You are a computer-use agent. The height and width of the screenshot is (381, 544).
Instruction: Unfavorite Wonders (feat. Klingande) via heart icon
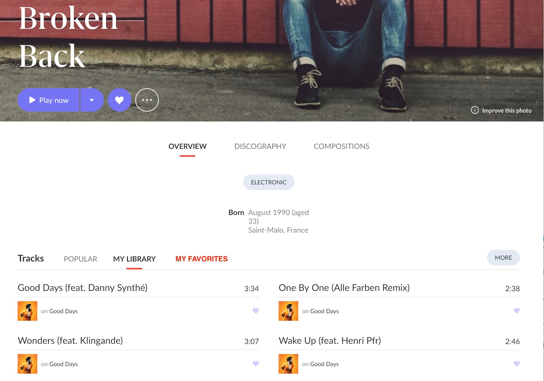click(256, 364)
